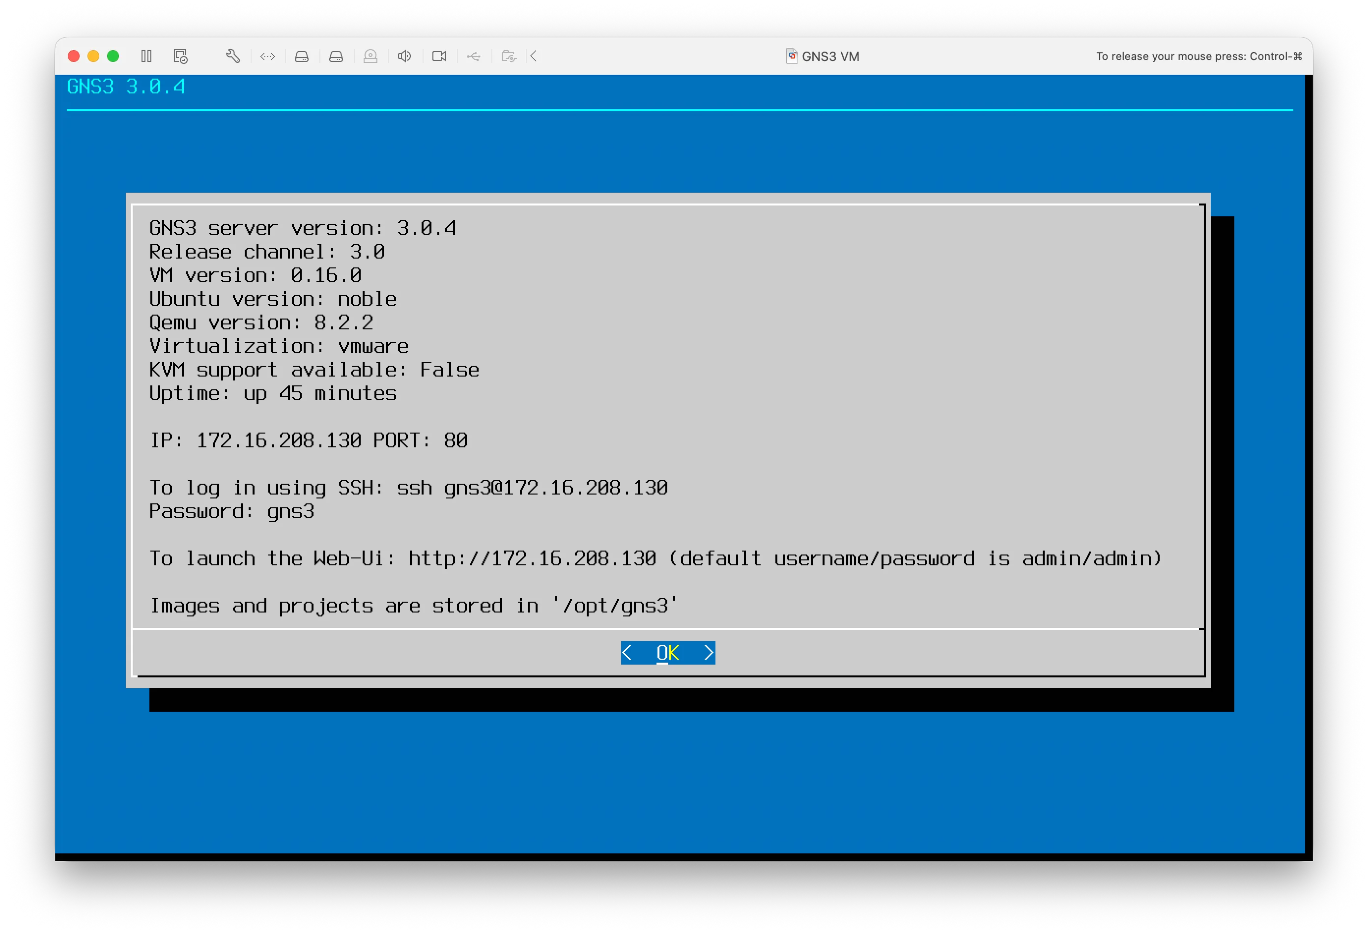This screenshot has height=934, width=1368.
Task: Toggle the sound card speaker icon
Action: [x=404, y=56]
